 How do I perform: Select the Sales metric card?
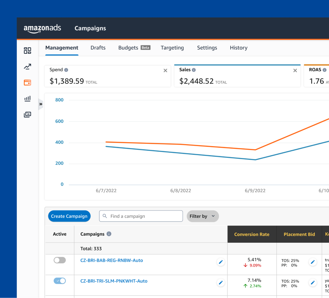[x=237, y=76]
